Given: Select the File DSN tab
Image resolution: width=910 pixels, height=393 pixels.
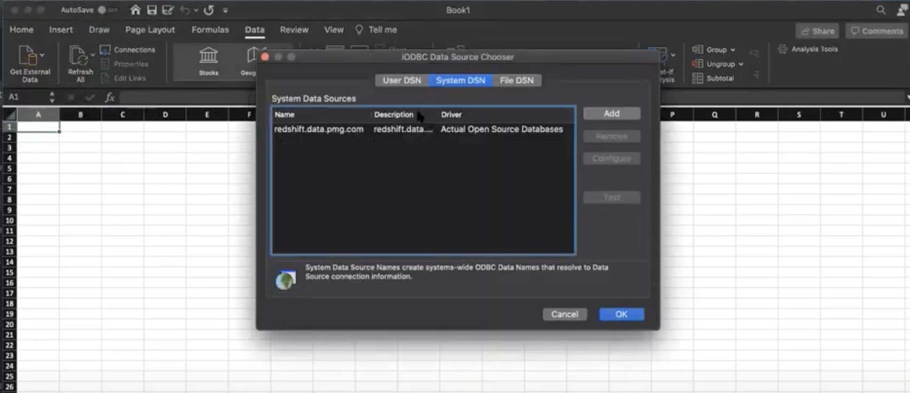Looking at the screenshot, I should click(x=516, y=80).
